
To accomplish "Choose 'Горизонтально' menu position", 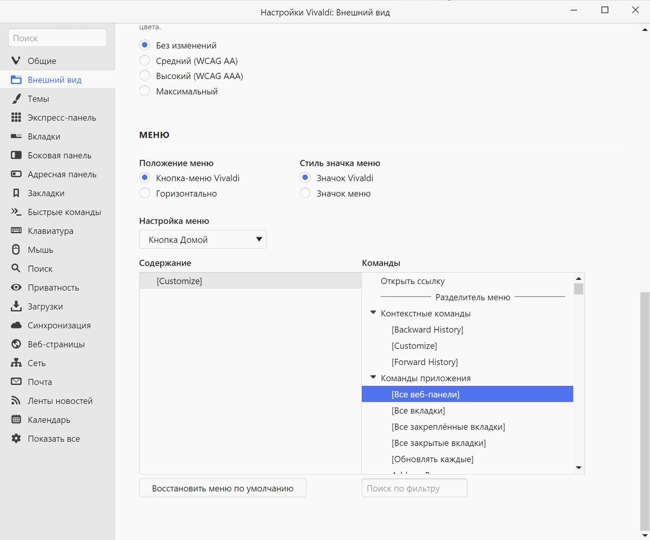I will click(145, 193).
